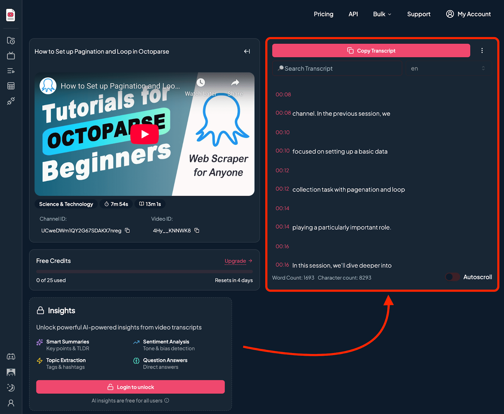Viewport: 504px width, 414px height.
Task: Copy the Channel ID using its copy icon
Action: click(127, 230)
